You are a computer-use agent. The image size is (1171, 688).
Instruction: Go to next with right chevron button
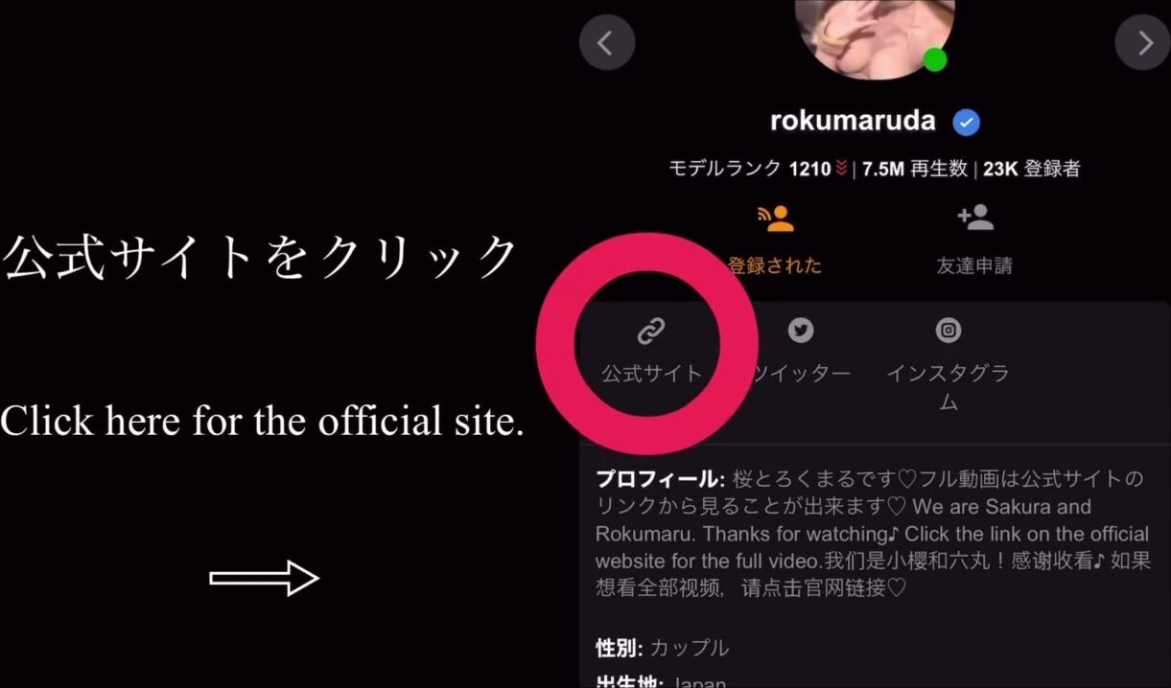[x=1143, y=42]
